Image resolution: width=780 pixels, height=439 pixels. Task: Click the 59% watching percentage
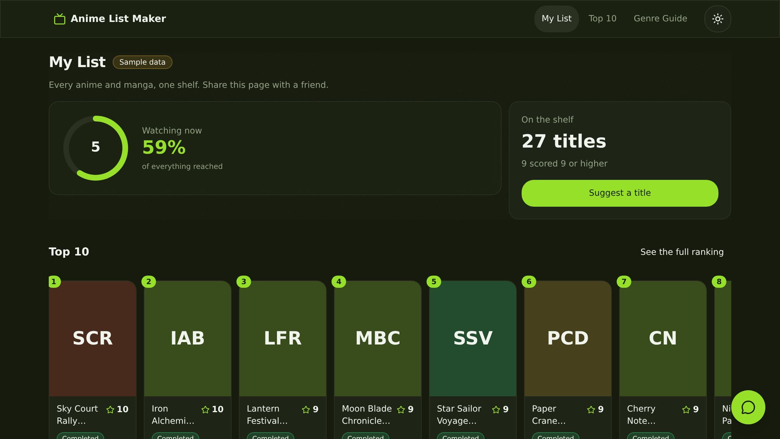(164, 148)
